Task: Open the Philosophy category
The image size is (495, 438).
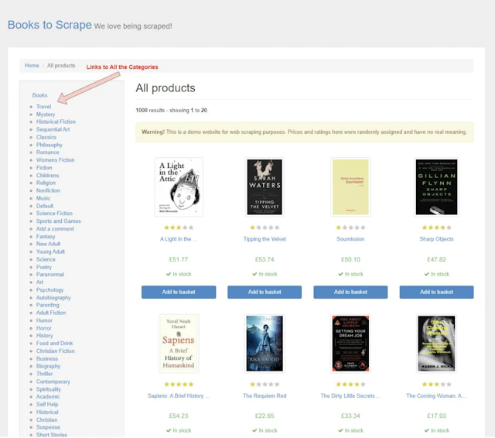Action: 49,145
